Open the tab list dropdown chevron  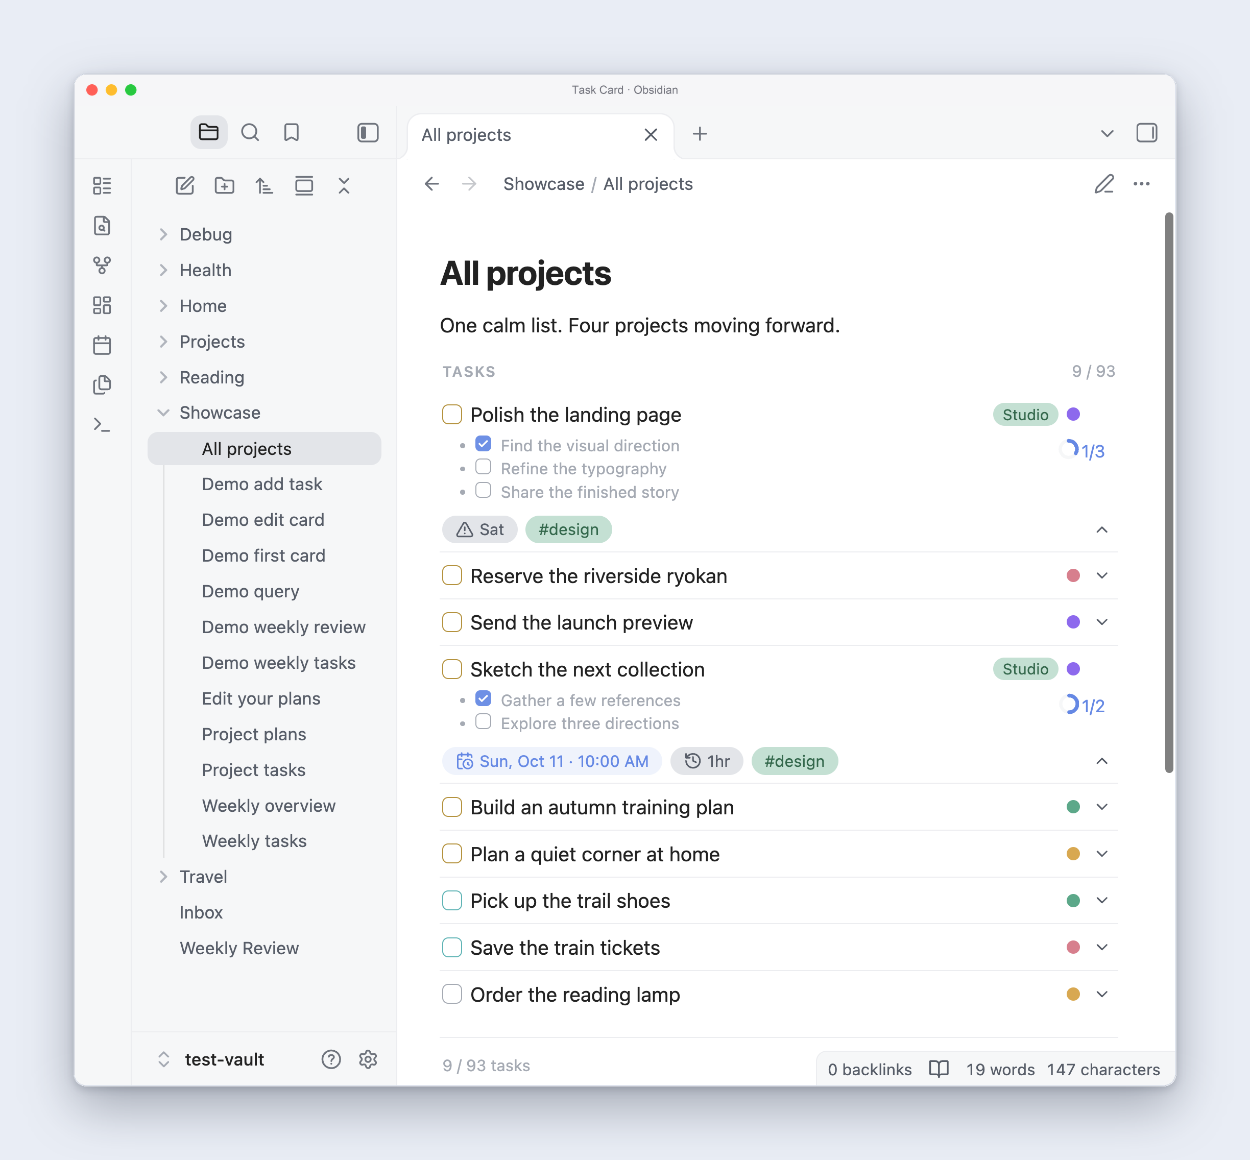tap(1107, 134)
